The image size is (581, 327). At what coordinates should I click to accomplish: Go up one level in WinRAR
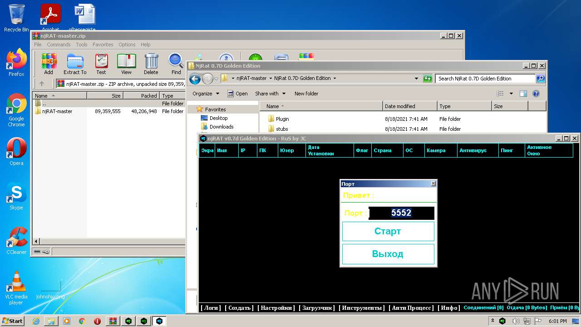[42, 84]
